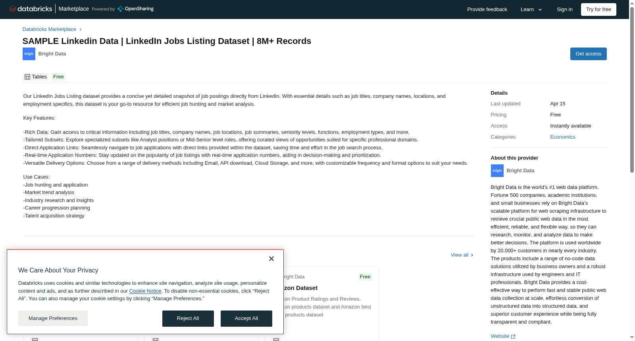This screenshot has height=341, width=635.
Task: Click the Free tag next to Tables
Action: [x=58, y=77]
